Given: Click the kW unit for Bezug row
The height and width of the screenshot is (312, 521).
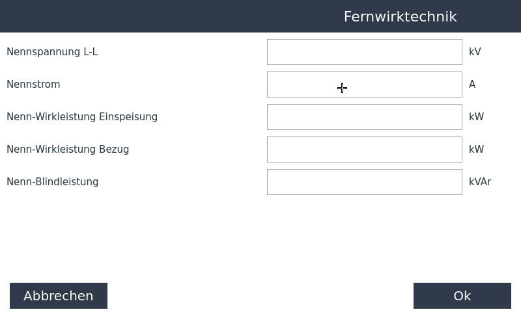Looking at the screenshot, I should (x=476, y=149).
